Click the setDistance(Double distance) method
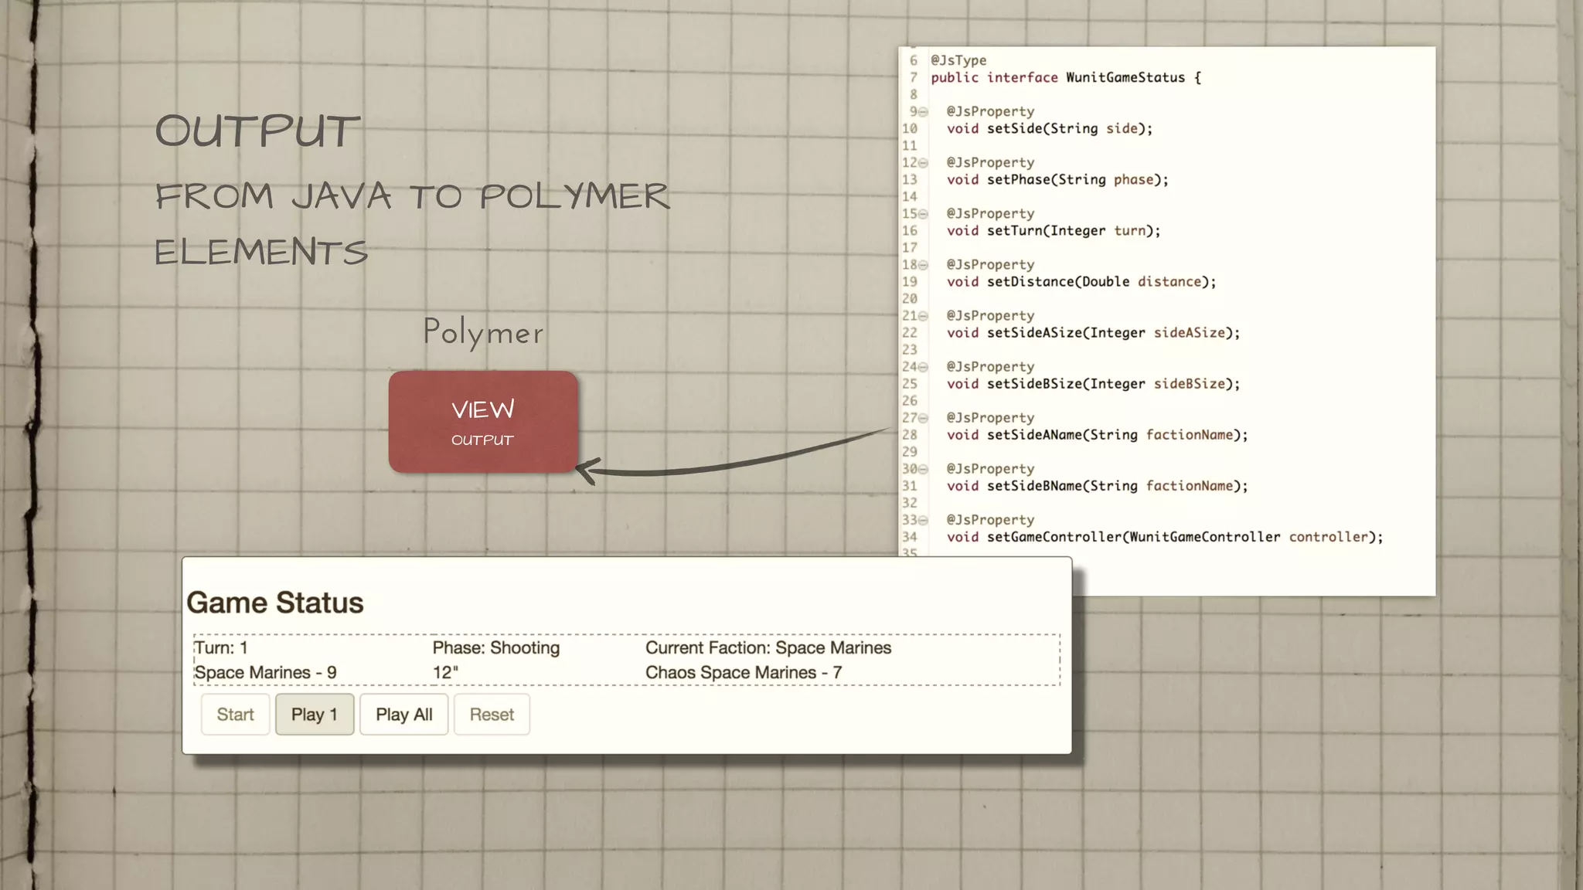 point(1081,281)
